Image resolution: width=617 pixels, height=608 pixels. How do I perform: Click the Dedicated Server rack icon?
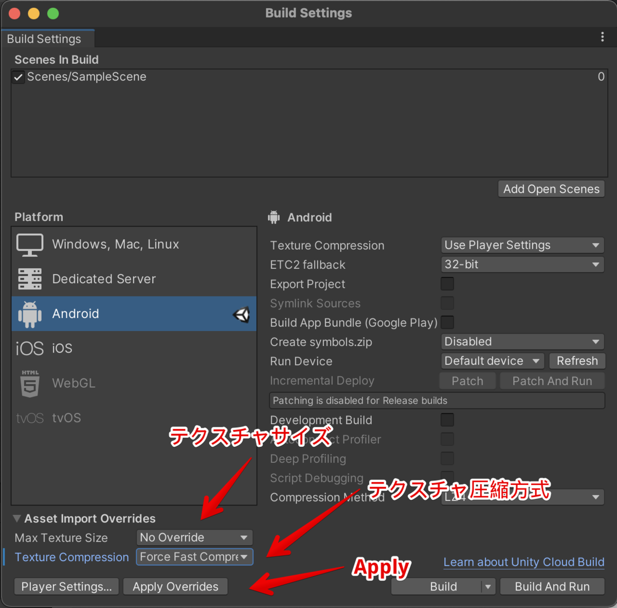tap(30, 279)
